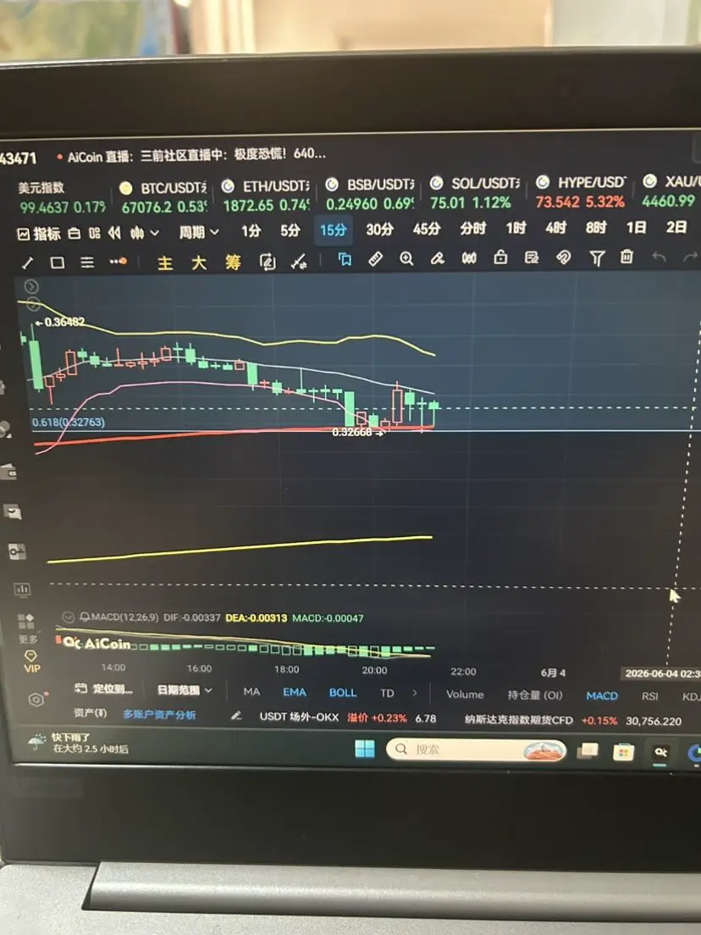Click the funnel filter icon
Viewport: 701px width, 935px height.
click(x=597, y=257)
